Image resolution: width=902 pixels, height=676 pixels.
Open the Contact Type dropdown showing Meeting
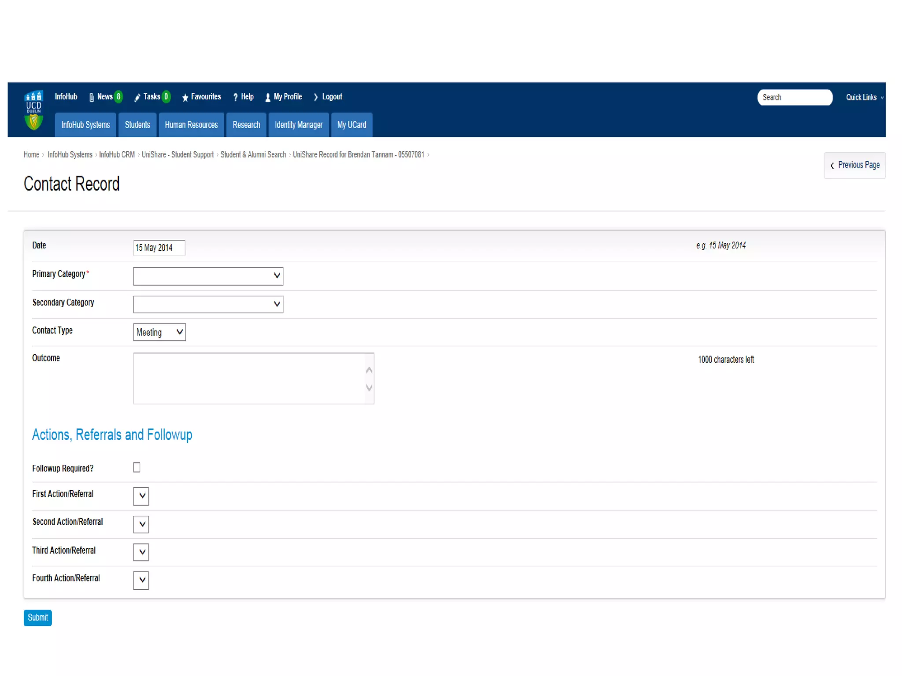coord(159,332)
